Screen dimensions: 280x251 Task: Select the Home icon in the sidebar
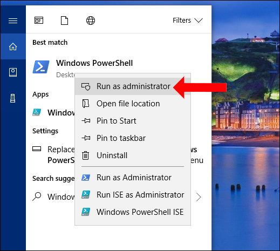pyautogui.click(x=13, y=46)
